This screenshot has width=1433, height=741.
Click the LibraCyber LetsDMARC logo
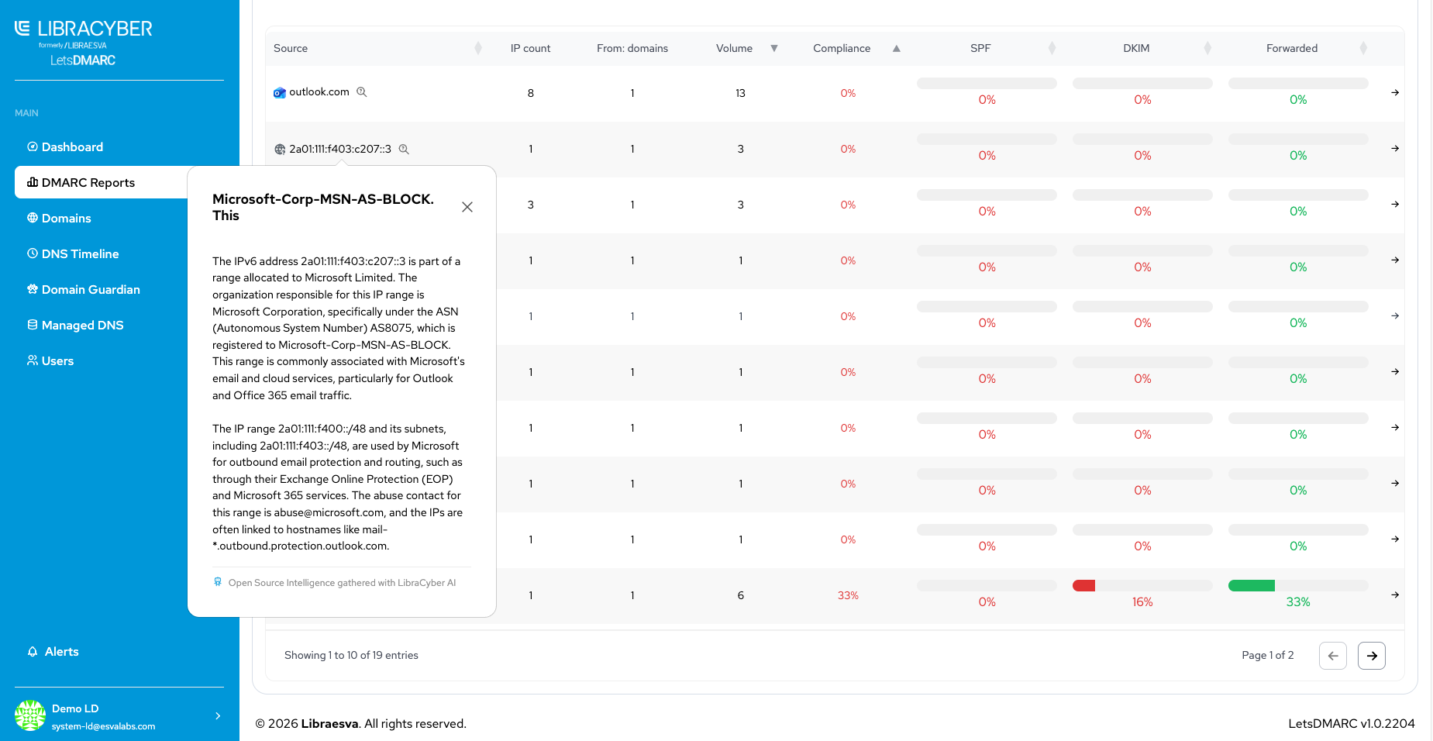[84, 43]
